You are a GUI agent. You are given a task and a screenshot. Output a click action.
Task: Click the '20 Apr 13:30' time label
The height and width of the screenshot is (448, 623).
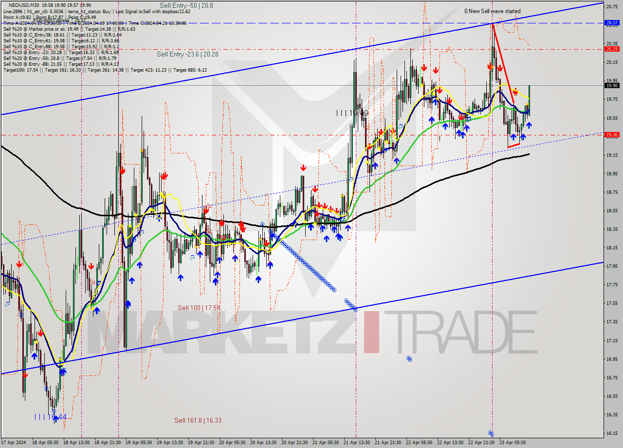tap(264, 443)
